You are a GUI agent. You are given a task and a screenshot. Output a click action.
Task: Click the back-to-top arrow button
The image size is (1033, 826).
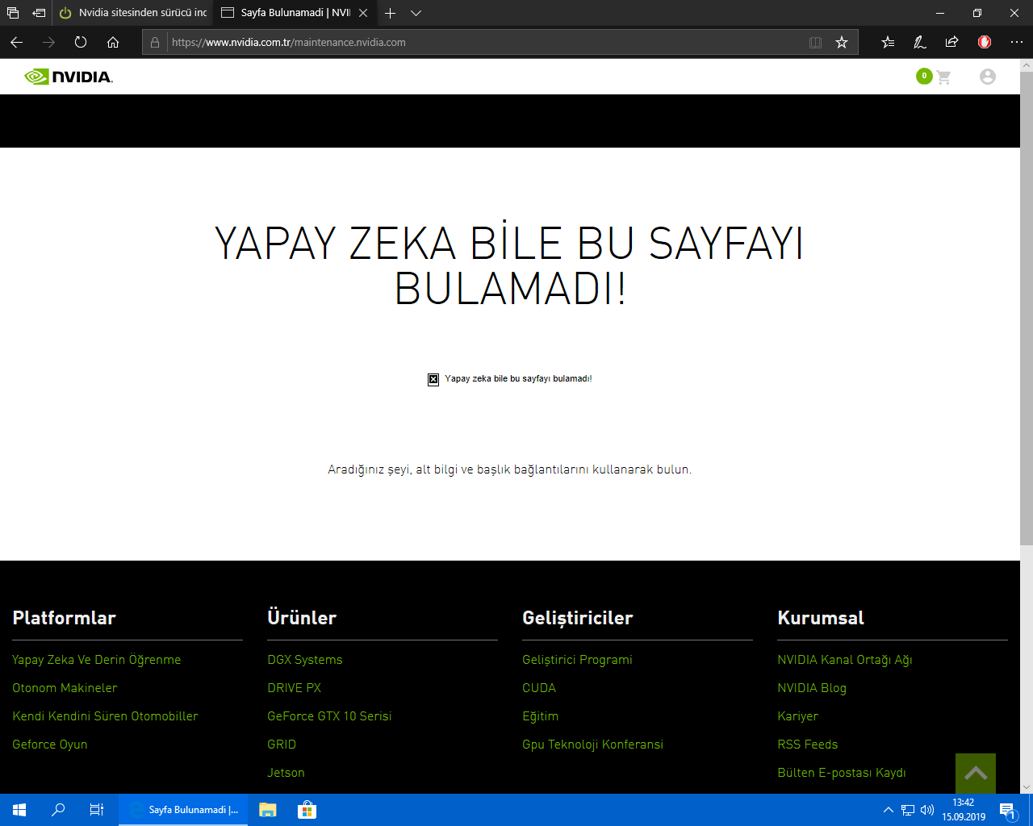coord(976,774)
